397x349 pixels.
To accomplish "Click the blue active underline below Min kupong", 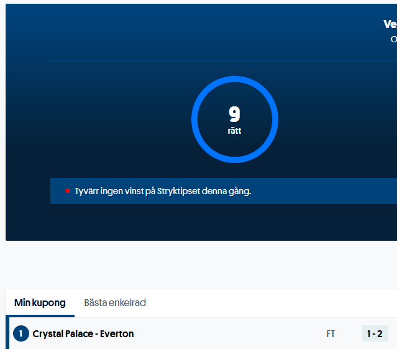I will coord(40,316).
